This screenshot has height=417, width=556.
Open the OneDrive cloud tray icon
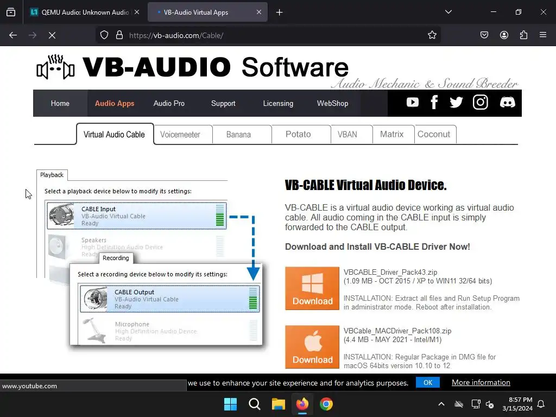click(459, 404)
